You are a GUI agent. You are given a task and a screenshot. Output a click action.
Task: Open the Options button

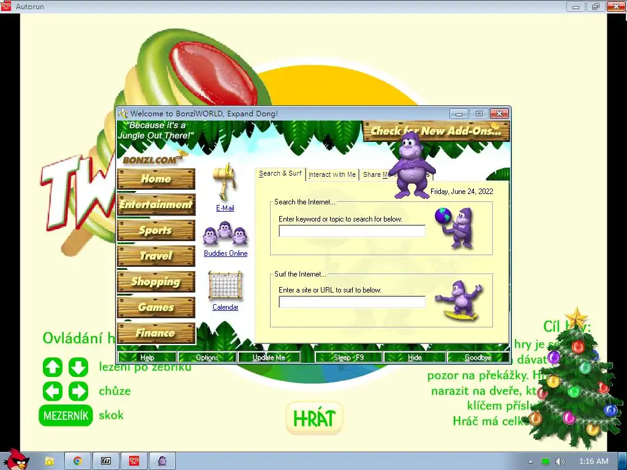[x=207, y=357]
